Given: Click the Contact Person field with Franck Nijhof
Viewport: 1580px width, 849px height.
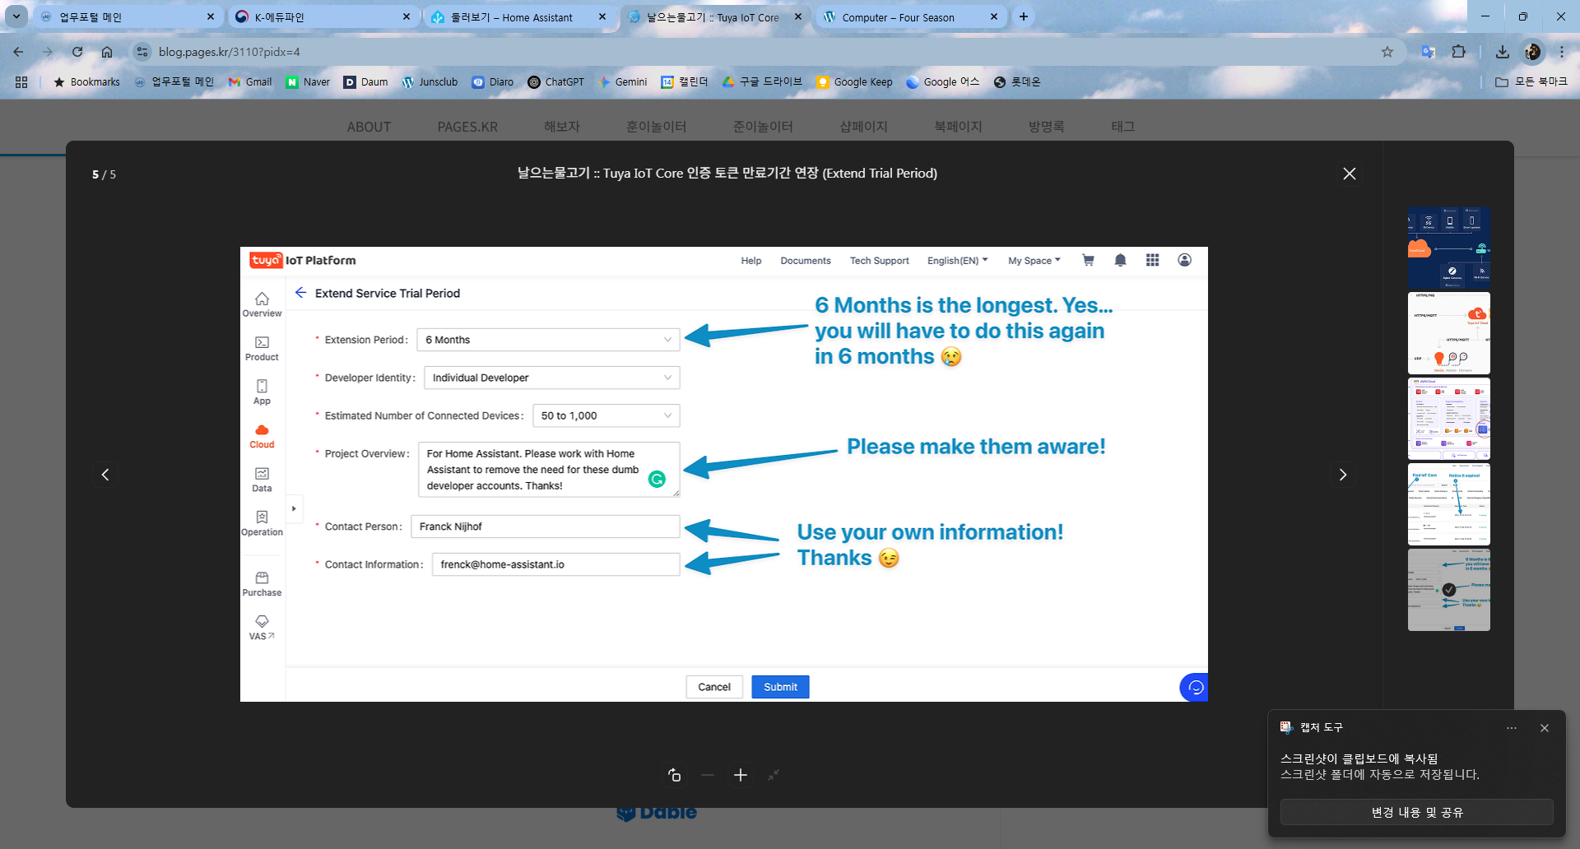Looking at the screenshot, I should coord(546,527).
